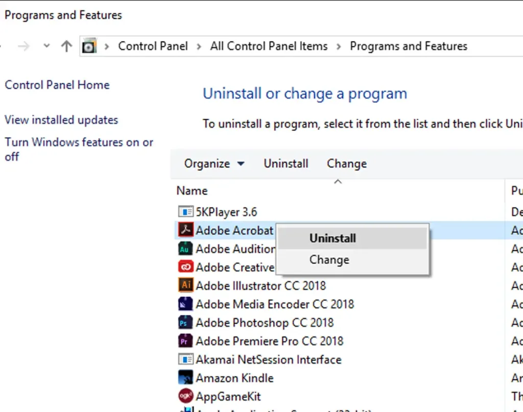The height and width of the screenshot is (412, 523).
Task: Select the Adobe Illustrator CC 2018 icon
Action: pos(185,286)
